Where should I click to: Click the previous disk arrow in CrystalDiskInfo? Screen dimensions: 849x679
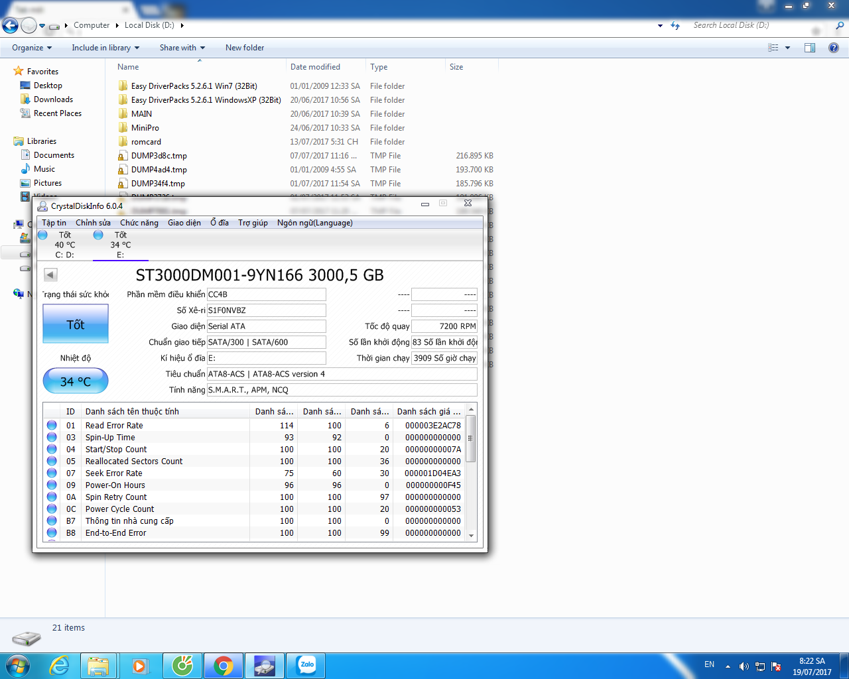50,275
